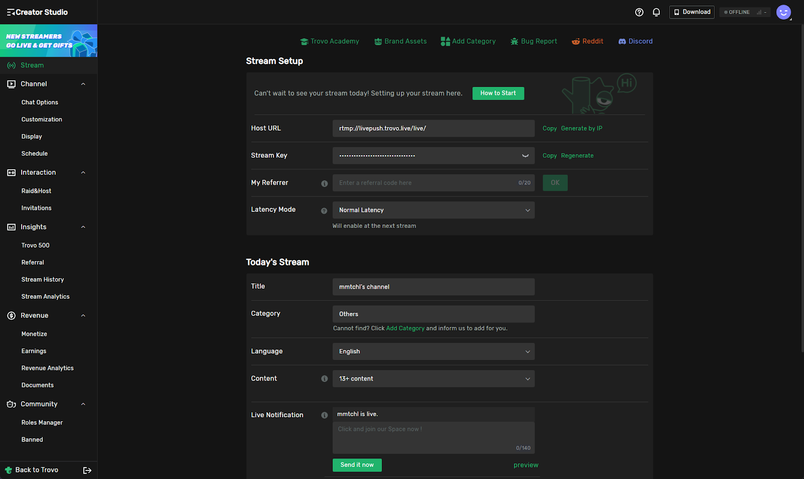Click the Host URL field
This screenshot has height=479, width=804.
click(434, 129)
